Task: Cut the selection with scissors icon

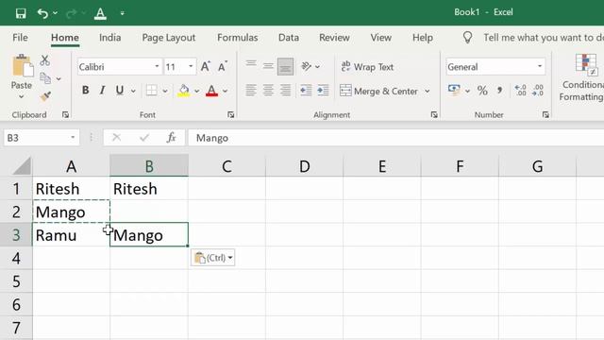Action: [x=44, y=60]
